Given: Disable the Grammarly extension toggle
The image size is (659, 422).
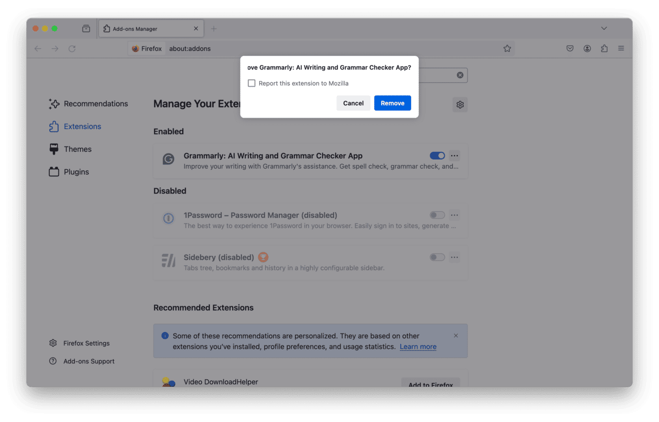Looking at the screenshot, I should [437, 156].
